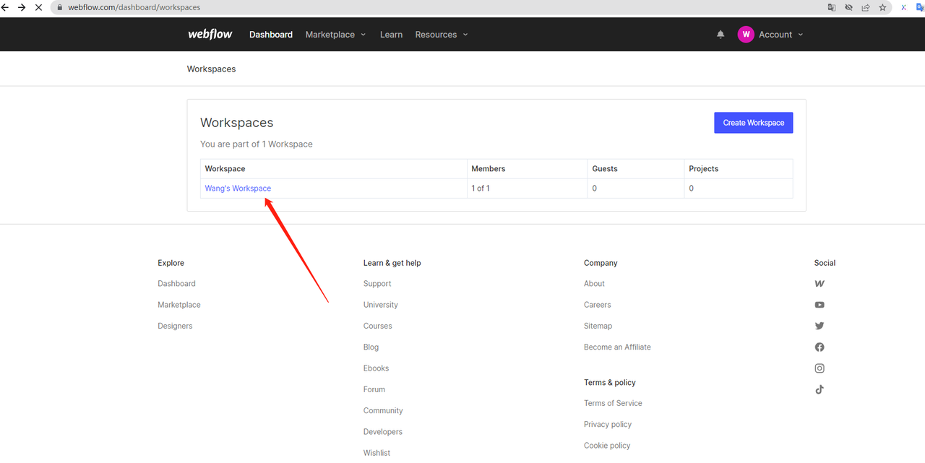Click the padlock site info icon
This screenshot has height=463, width=925.
point(61,7)
